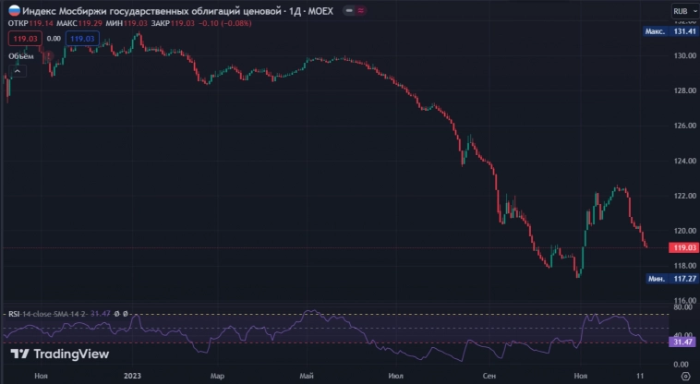The height and width of the screenshot is (384, 700).
Task: Click the RSI value 31.47 axis label
Action: coord(683,342)
